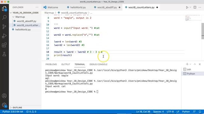Open woct8_absdiff.py in Explorer
The image size is (204, 114).
pyautogui.click(x=25, y=21)
